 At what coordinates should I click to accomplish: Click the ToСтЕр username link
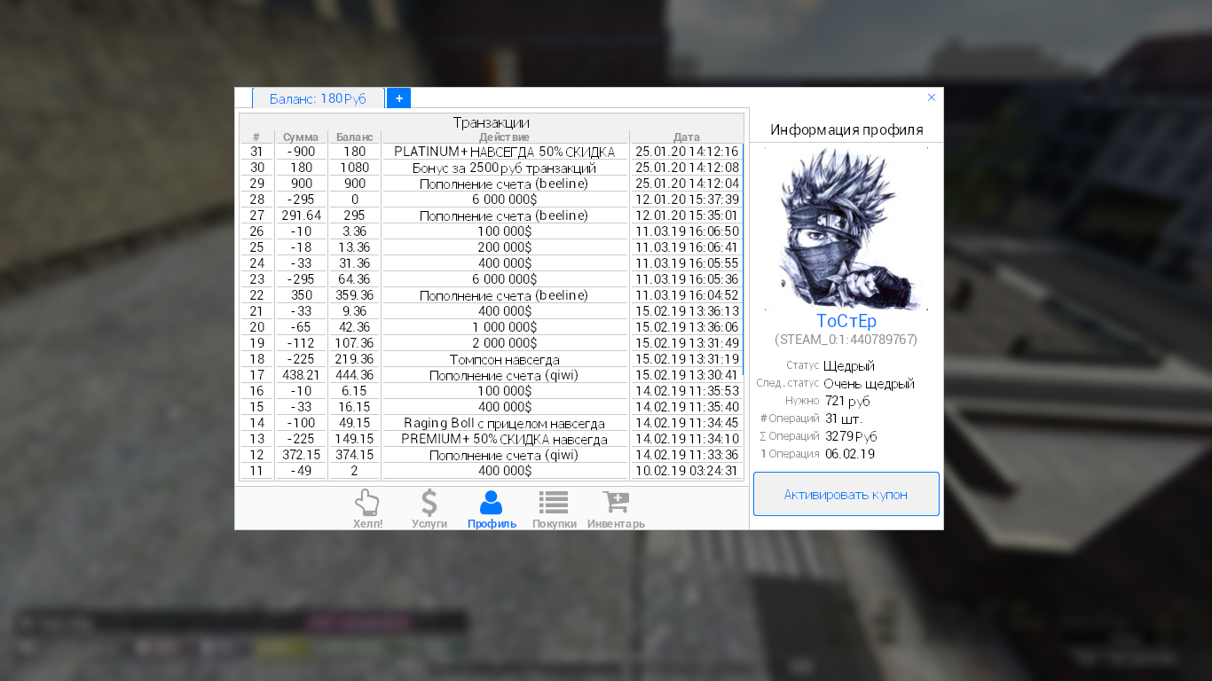(x=846, y=321)
